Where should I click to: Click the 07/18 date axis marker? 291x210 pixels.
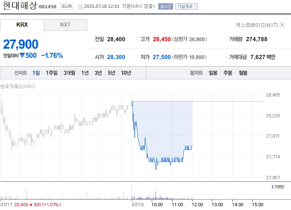138,205
